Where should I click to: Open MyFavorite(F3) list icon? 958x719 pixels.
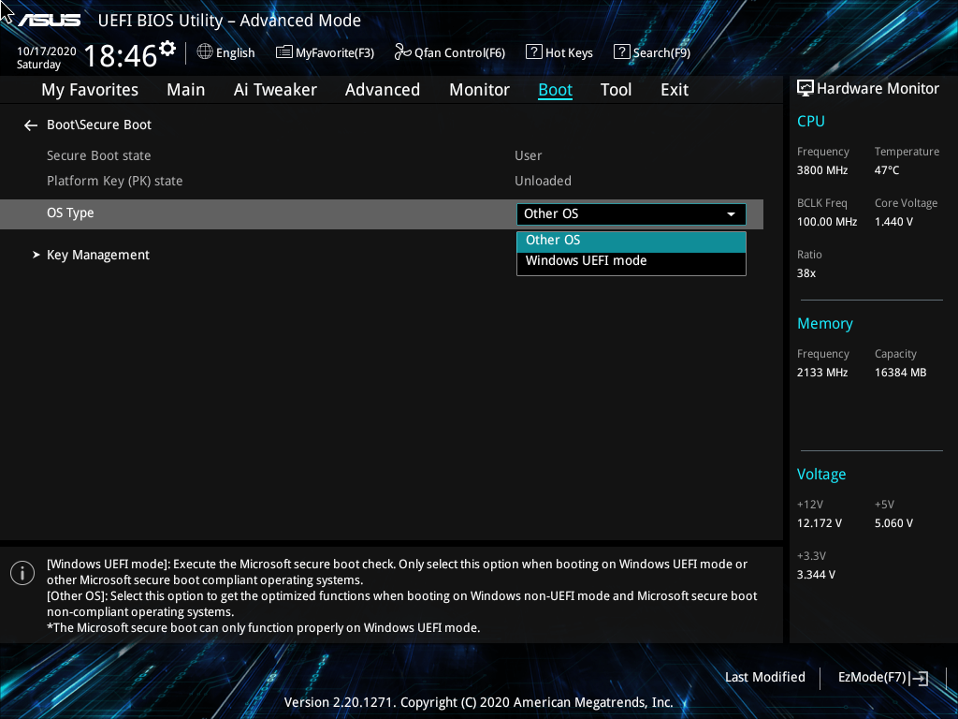(x=284, y=52)
